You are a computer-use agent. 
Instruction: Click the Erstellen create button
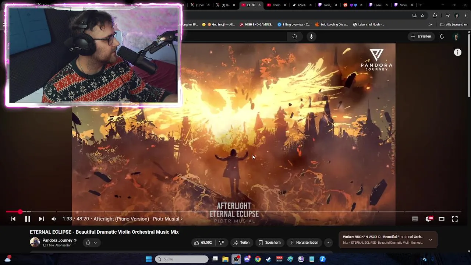point(421,36)
